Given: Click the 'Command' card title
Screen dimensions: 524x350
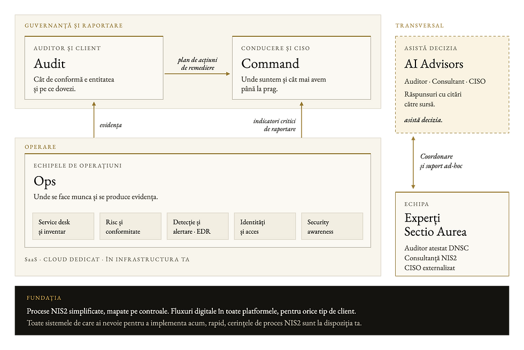Looking at the screenshot, I should pos(270,63).
